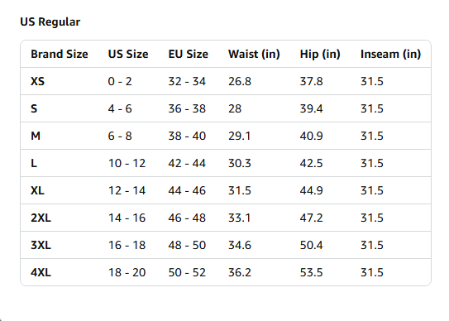Select the M brand size row label
Screen dimensions: 449x321
pos(36,136)
